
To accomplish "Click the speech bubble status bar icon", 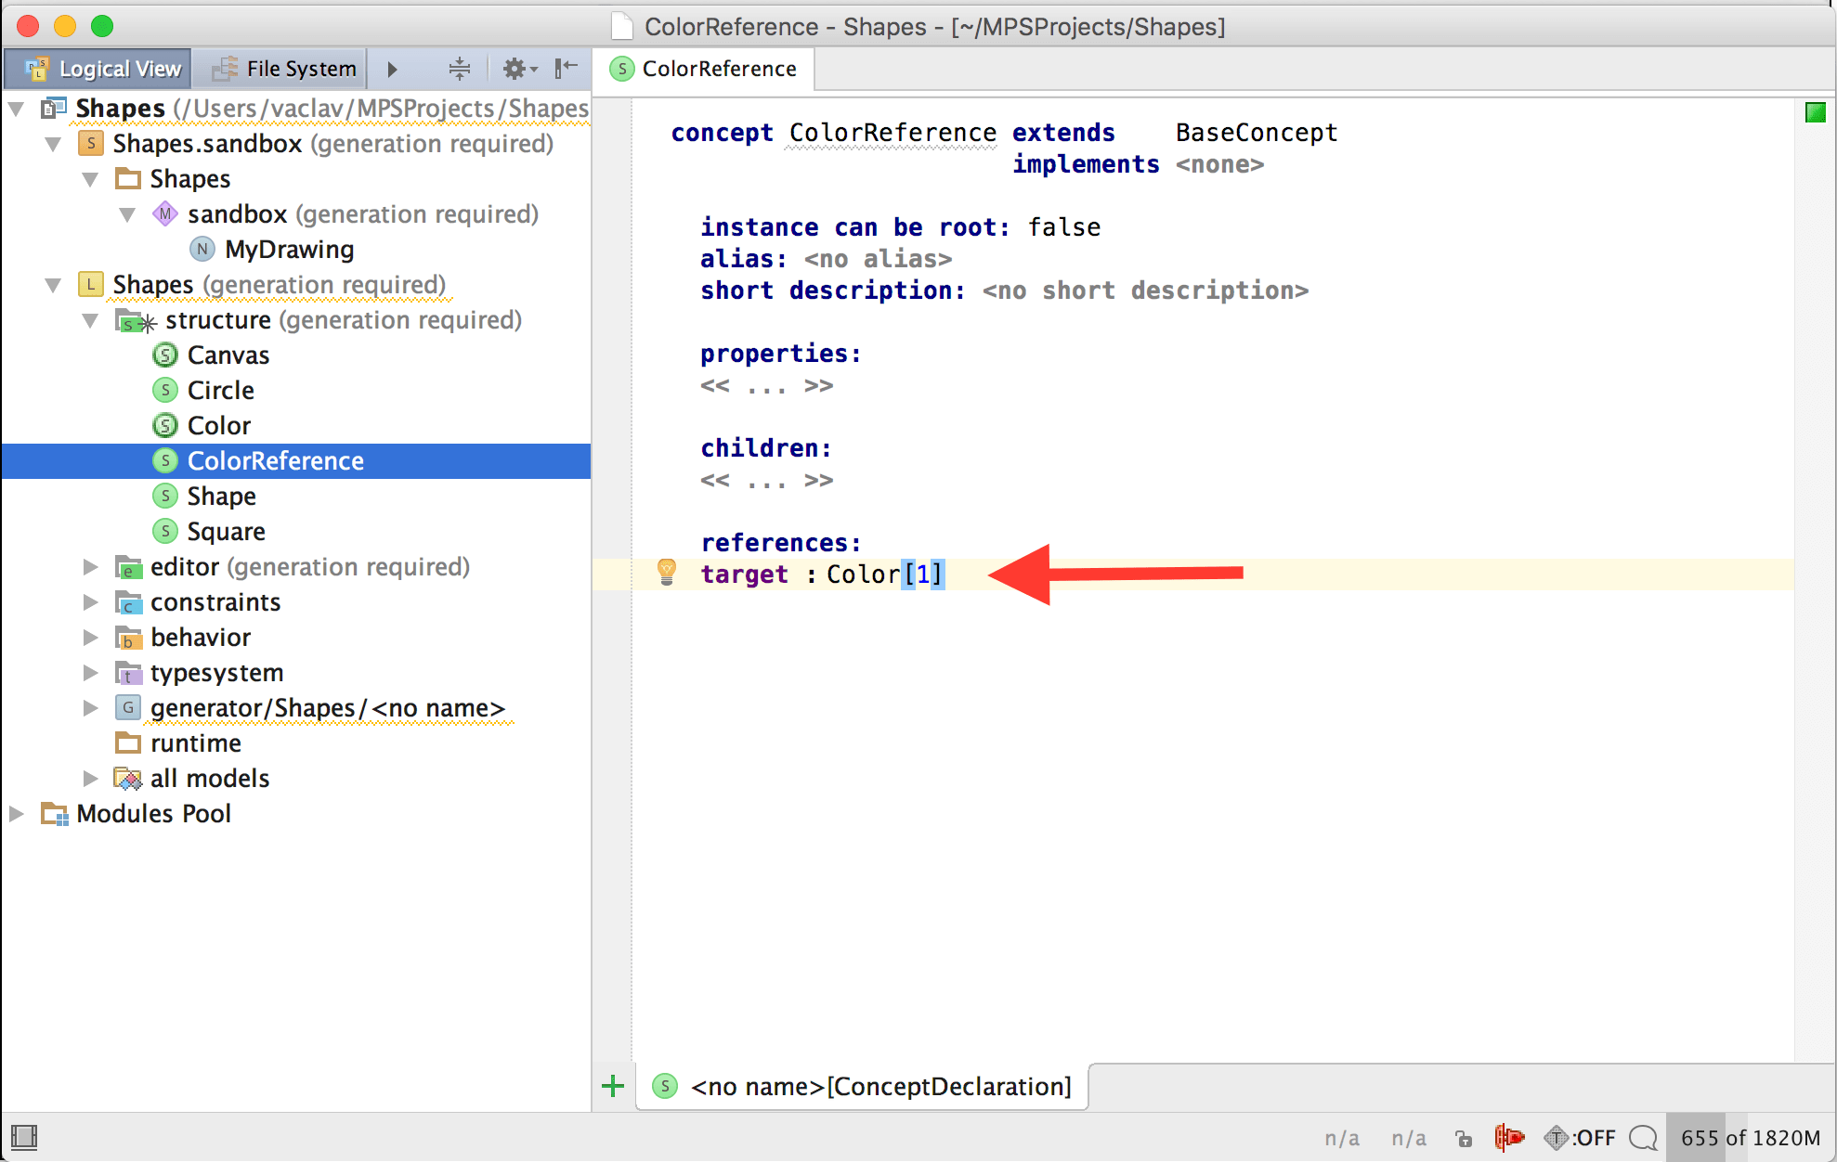I will pyautogui.click(x=1643, y=1137).
